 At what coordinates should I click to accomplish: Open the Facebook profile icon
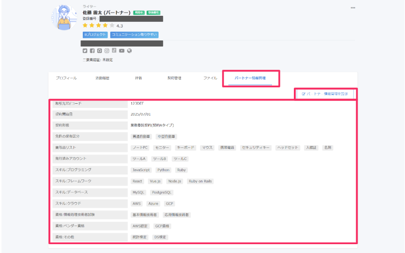coord(92,51)
